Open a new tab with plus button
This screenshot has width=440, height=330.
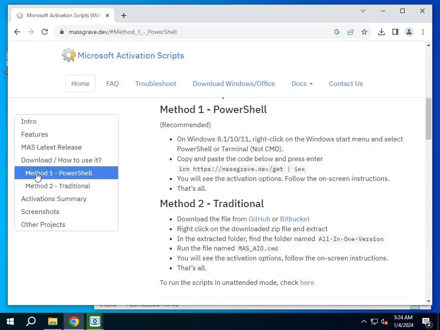124,15
